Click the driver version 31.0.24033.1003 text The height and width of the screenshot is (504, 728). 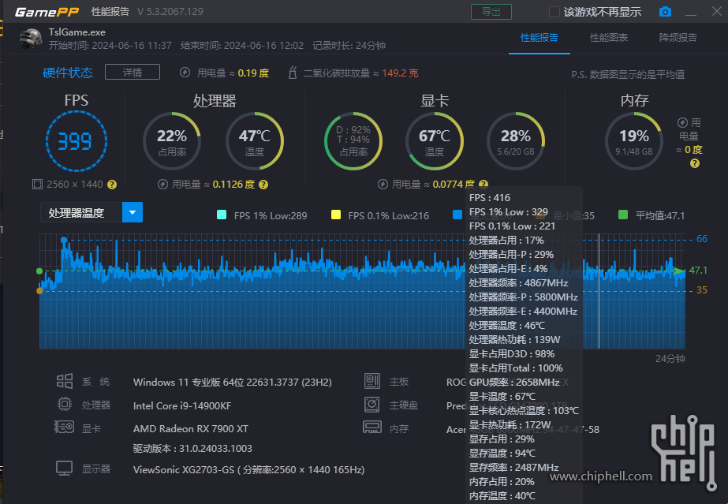click(x=192, y=448)
